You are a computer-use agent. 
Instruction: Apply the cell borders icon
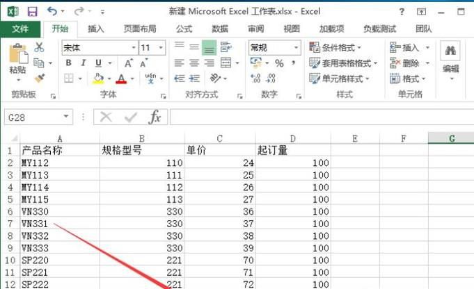(x=69, y=79)
